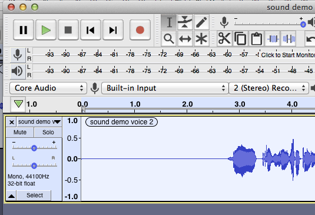
Task: Copy selection with the copy icon
Action: coord(240,38)
